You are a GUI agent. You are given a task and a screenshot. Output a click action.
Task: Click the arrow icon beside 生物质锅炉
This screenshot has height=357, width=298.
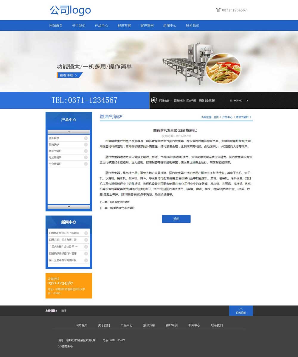click(86, 164)
